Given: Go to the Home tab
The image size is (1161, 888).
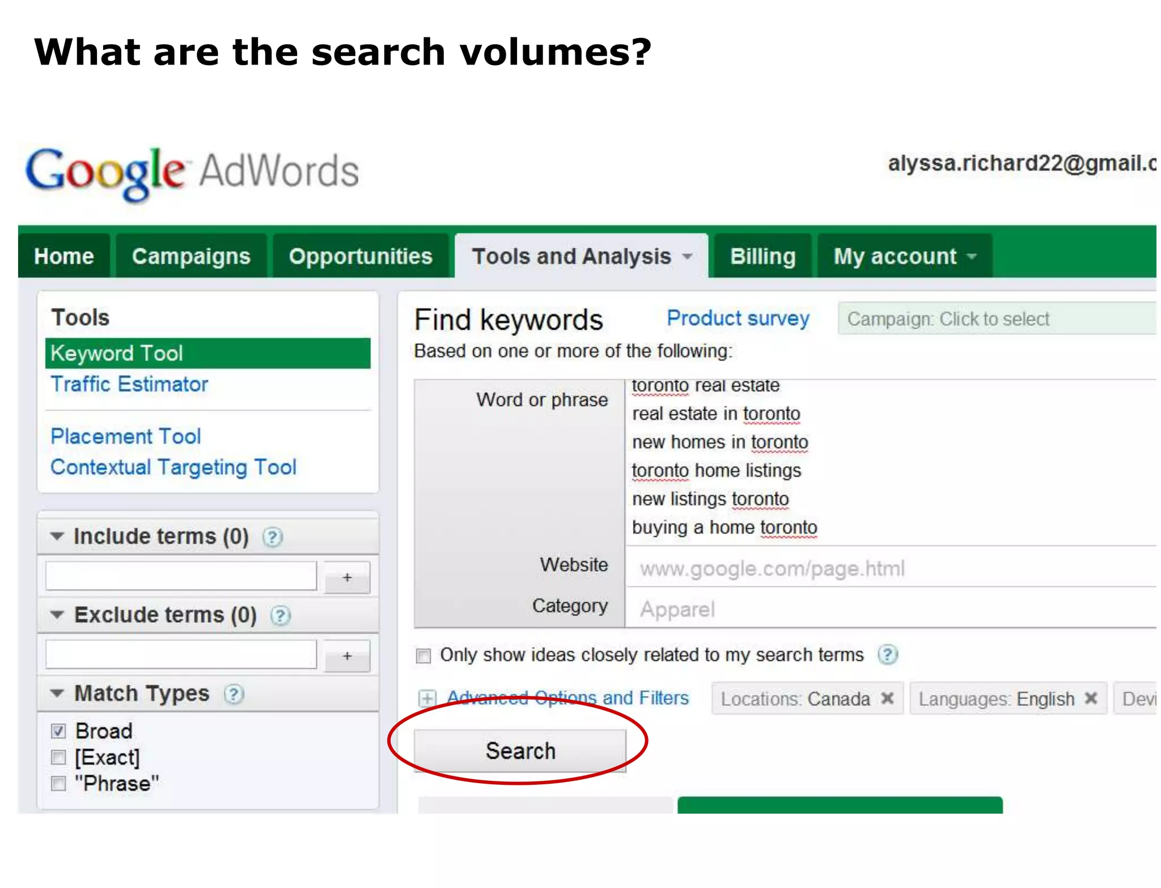Looking at the screenshot, I should [64, 256].
